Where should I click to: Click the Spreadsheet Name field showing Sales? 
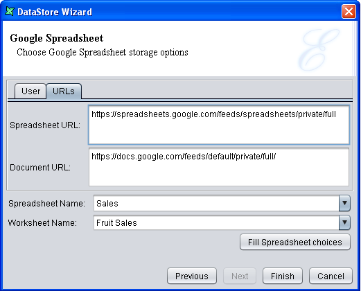coord(216,203)
